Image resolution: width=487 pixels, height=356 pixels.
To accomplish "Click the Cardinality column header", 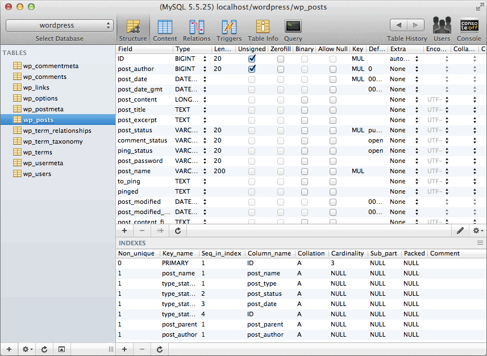I will pos(347,253).
